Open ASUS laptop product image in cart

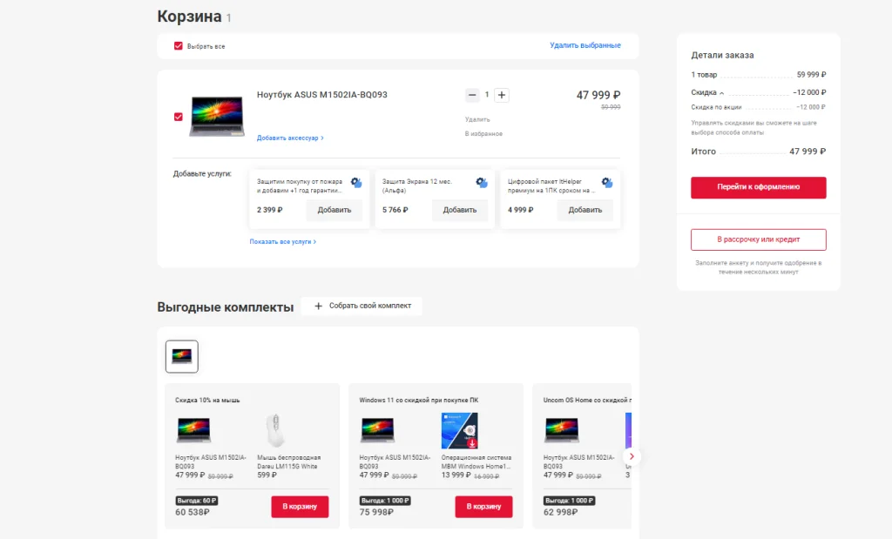[217, 116]
